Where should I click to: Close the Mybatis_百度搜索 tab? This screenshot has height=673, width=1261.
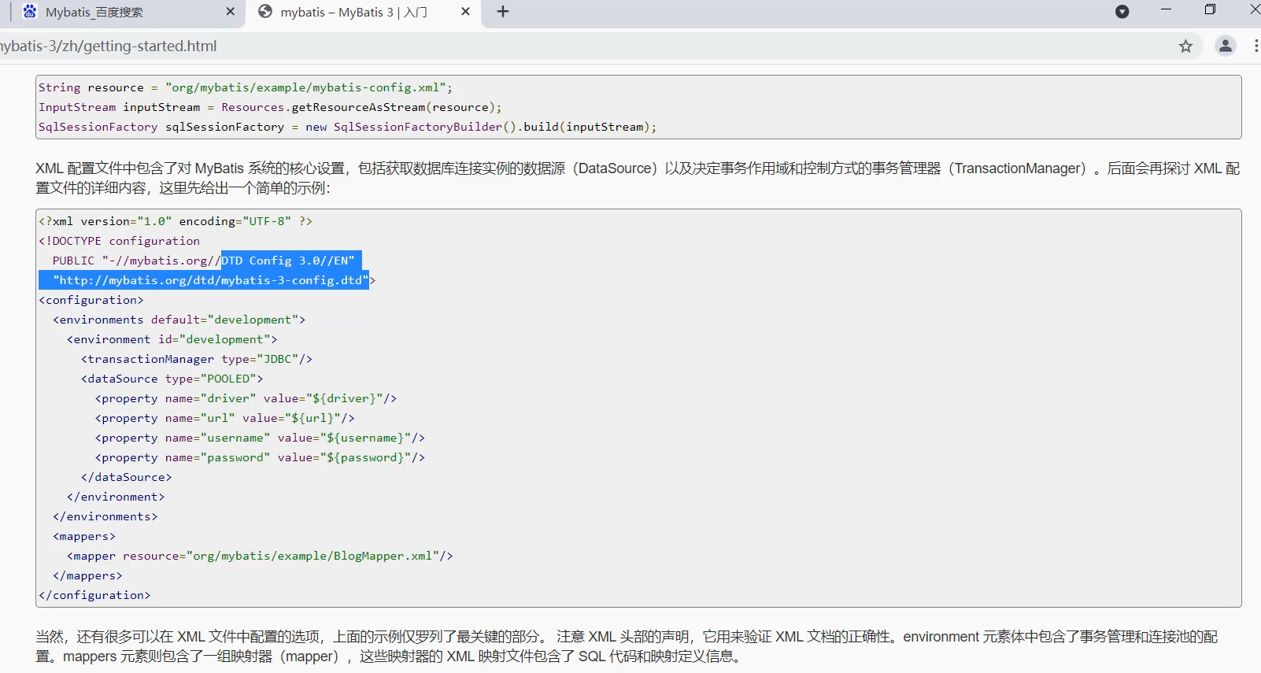point(231,12)
